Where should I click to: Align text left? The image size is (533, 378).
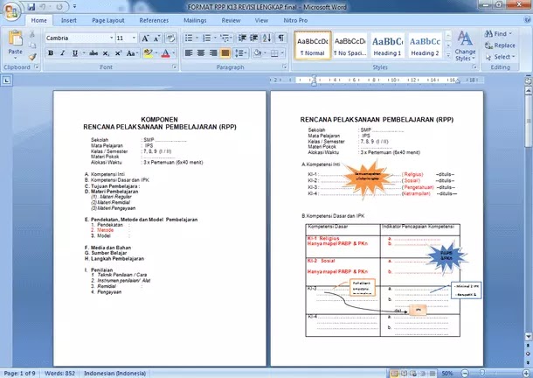[189, 53]
